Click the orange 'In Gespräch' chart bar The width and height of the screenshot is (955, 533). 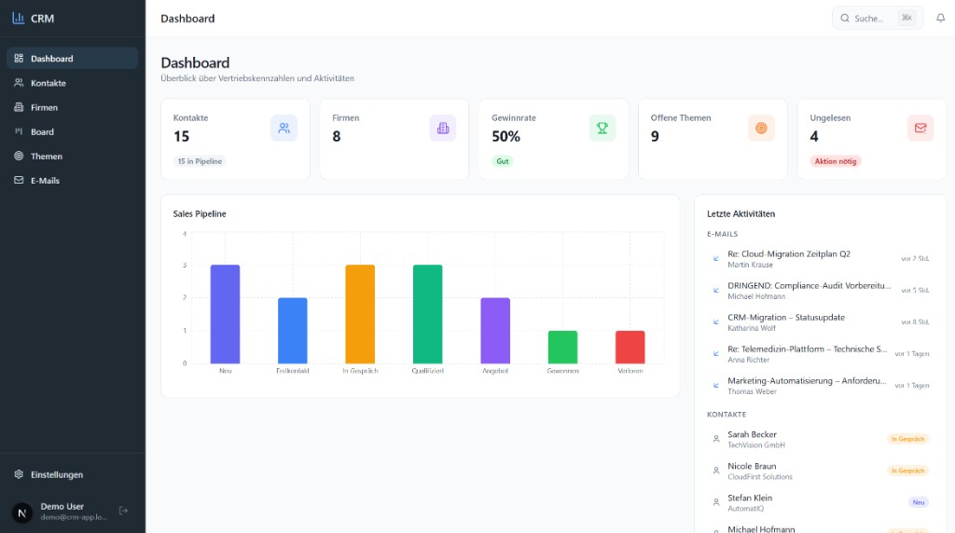coord(360,314)
